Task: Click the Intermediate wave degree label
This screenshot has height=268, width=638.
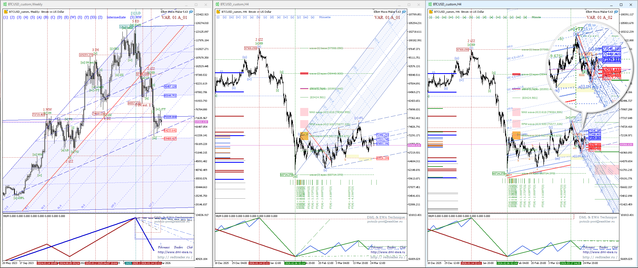Action: coord(116,17)
